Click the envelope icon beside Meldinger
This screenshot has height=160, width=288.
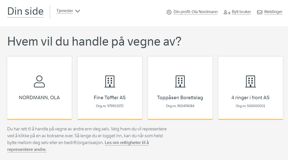[x=260, y=12]
